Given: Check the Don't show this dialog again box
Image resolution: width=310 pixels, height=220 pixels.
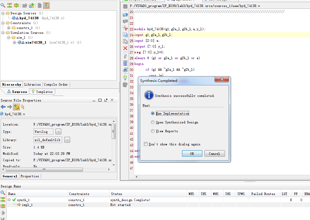Looking at the screenshot, I should coord(146,144).
